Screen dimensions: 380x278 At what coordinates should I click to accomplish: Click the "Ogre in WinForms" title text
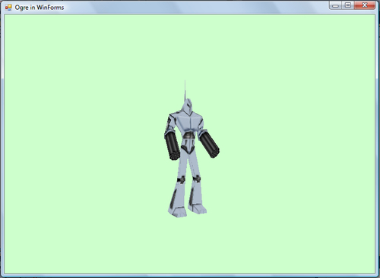(x=40, y=8)
